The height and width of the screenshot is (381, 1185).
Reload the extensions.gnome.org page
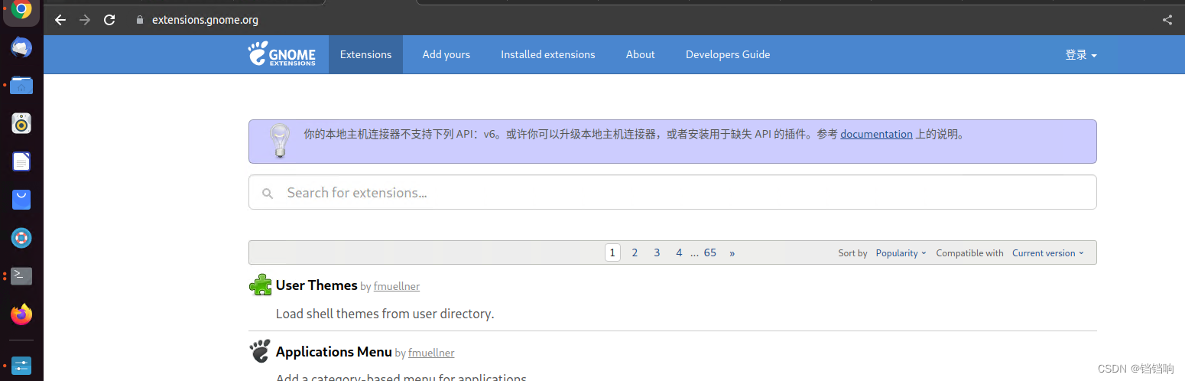109,20
